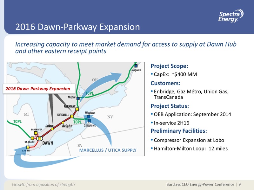Screen dimensions: 254x190
Task: Click the Parkway yellow square marker
Action: [77, 109]
